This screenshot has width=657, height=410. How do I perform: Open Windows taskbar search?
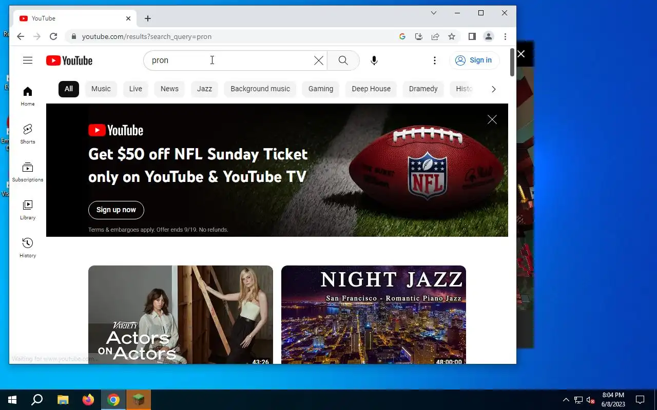[37, 400]
